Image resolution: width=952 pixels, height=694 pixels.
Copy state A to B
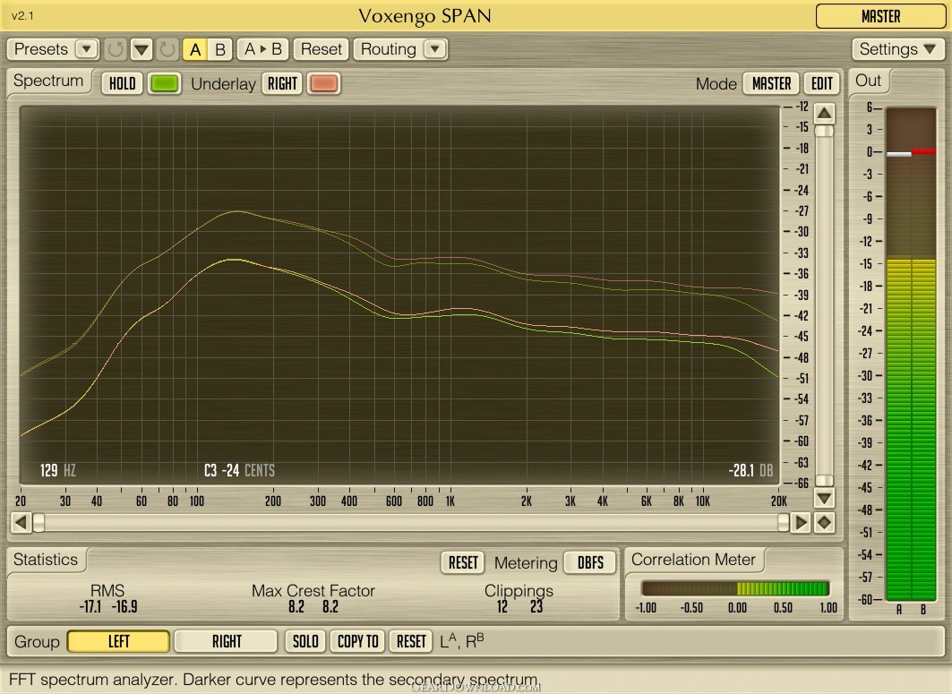(x=263, y=49)
